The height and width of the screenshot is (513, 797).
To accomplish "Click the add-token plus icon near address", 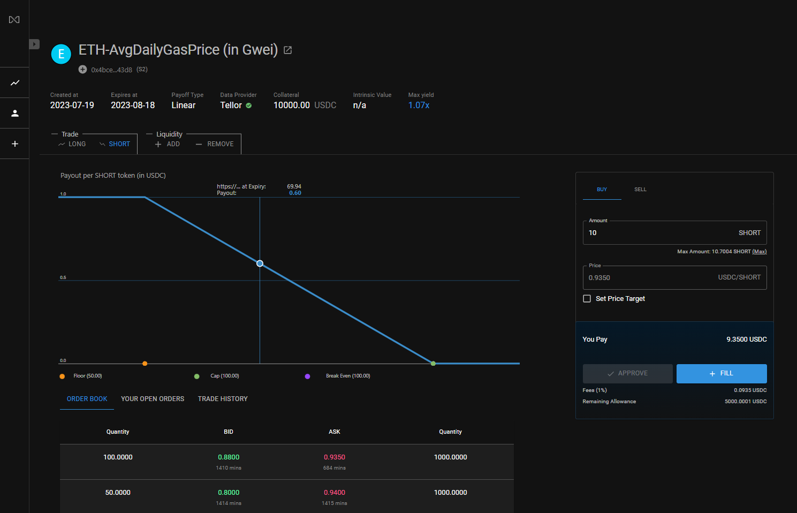I will tap(82, 70).
